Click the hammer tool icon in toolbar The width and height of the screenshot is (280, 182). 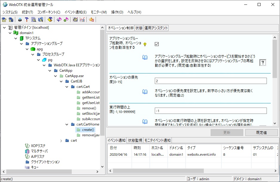tap(27, 20)
